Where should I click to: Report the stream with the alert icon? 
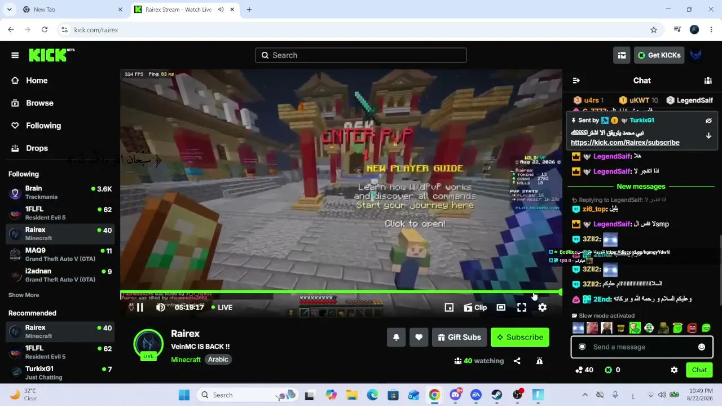[540, 361]
